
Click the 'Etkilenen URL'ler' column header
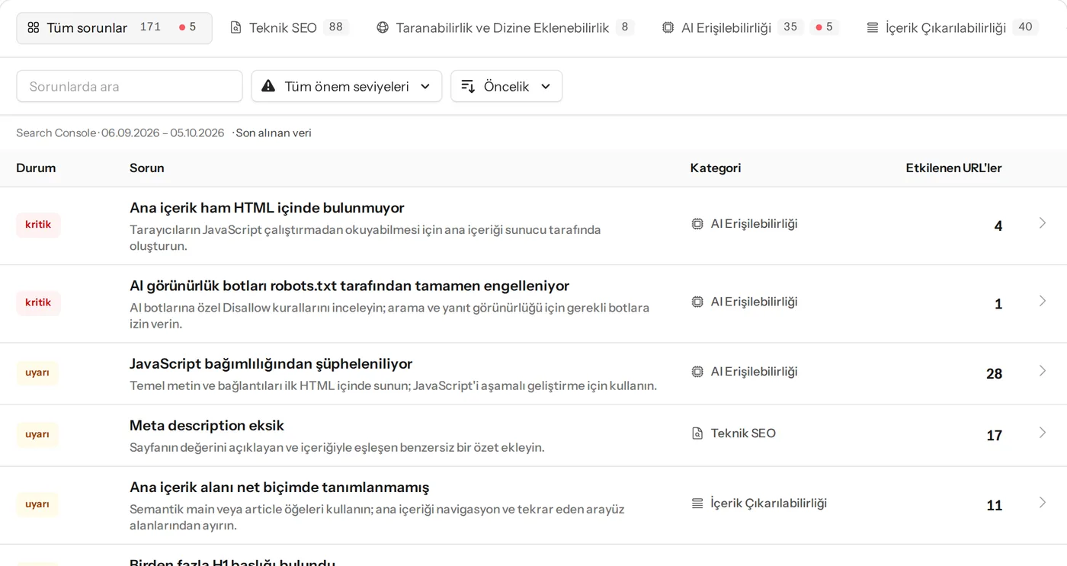tap(953, 168)
